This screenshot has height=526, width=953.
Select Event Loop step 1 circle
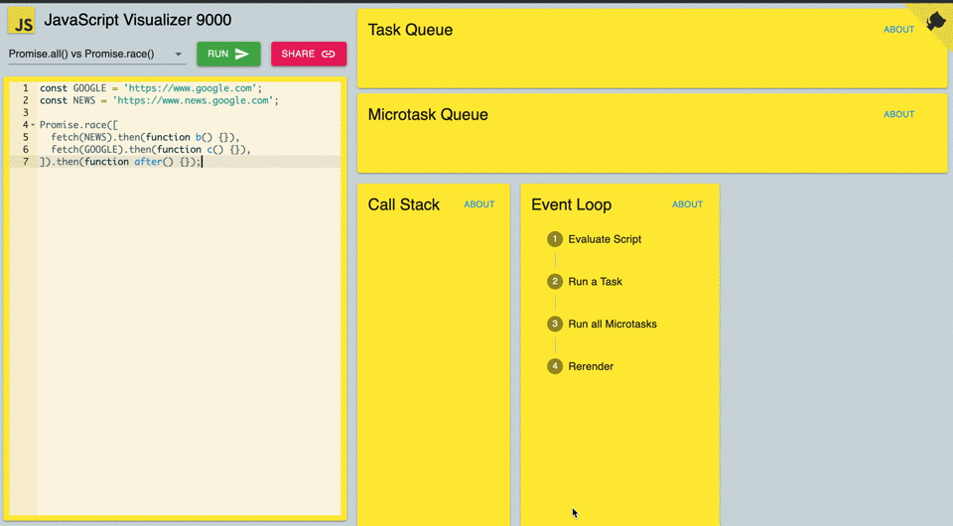coord(554,239)
